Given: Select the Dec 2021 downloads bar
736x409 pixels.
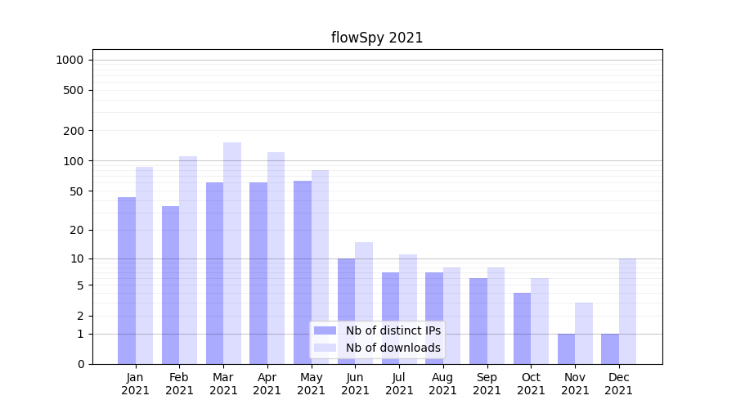Looking at the screenshot, I should pyautogui.click(x=627, y=311).
